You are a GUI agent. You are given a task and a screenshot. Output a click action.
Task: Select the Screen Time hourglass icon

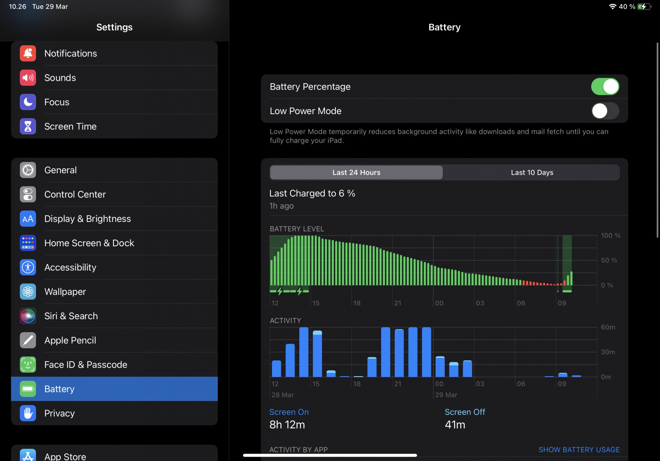click(28, 126)
